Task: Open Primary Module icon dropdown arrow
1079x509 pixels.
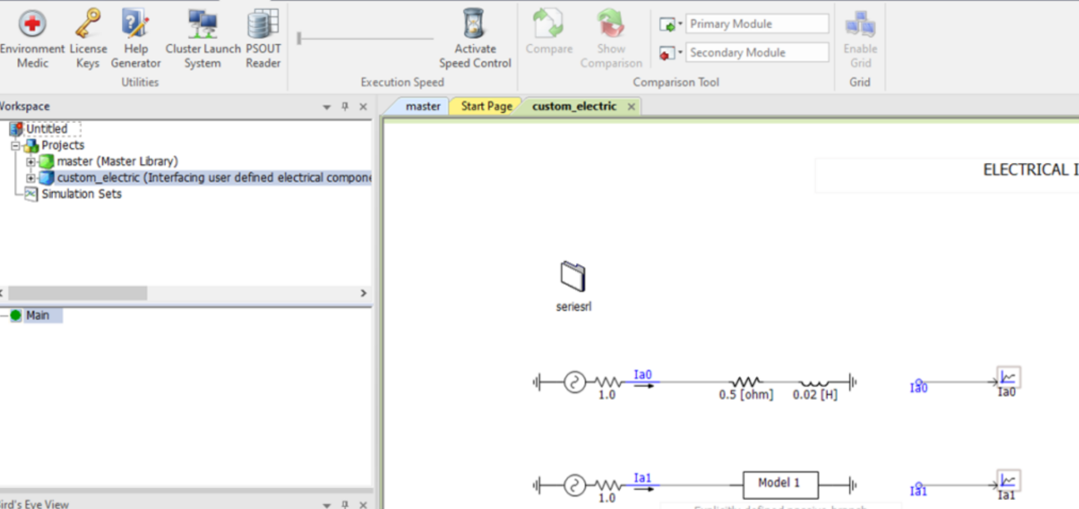Action: [x=680, y=24]
